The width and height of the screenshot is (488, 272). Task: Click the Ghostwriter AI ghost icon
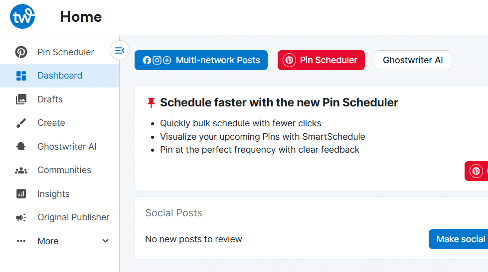[21, 146]
